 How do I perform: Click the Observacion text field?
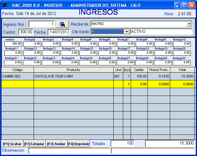69,151
